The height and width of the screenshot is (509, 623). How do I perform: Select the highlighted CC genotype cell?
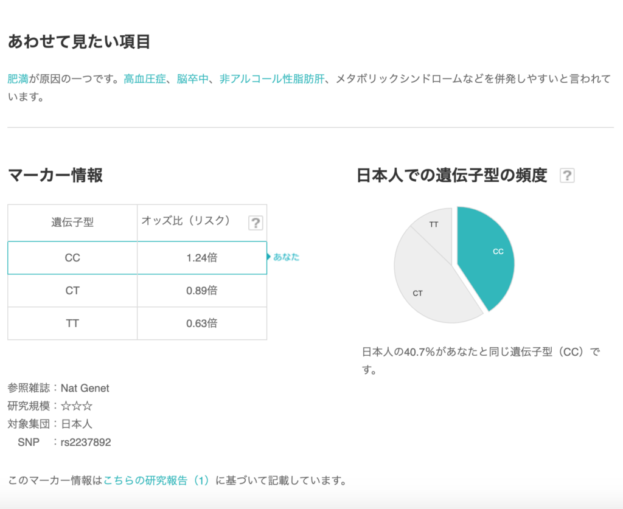[x=72, y=258]
